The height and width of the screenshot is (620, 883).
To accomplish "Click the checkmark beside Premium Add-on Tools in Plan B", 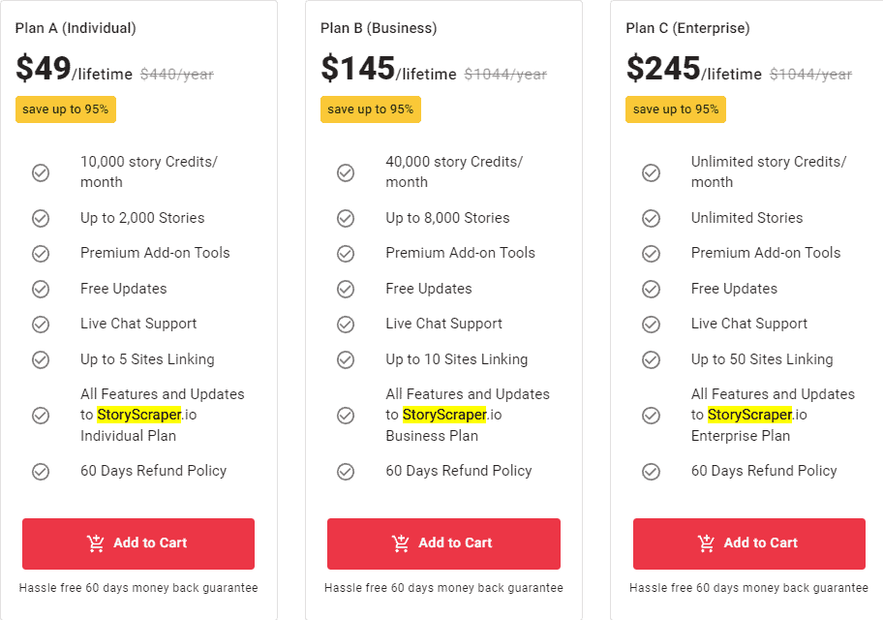I will [346, 253].
